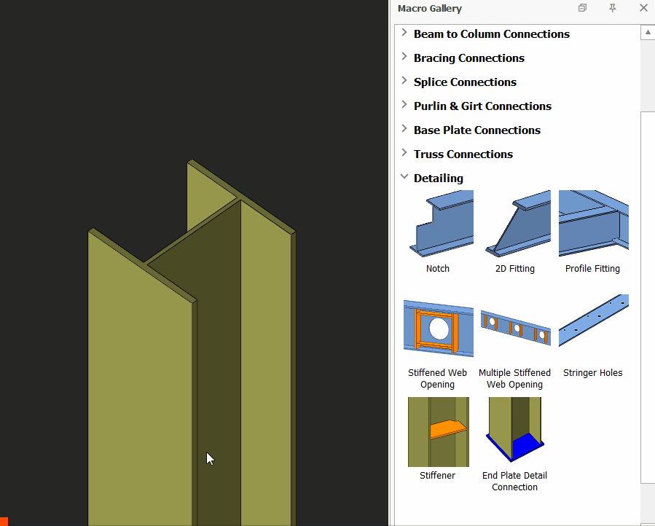
Task: Click the gallery scrollbar up arrow
Action: (648, 33)
